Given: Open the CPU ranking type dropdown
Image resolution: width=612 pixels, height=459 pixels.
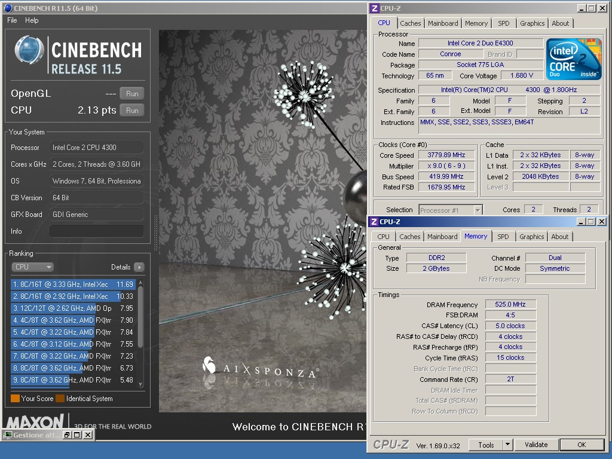Looking at the screenshot, I should pyautogui.click(x=32, y=267).
